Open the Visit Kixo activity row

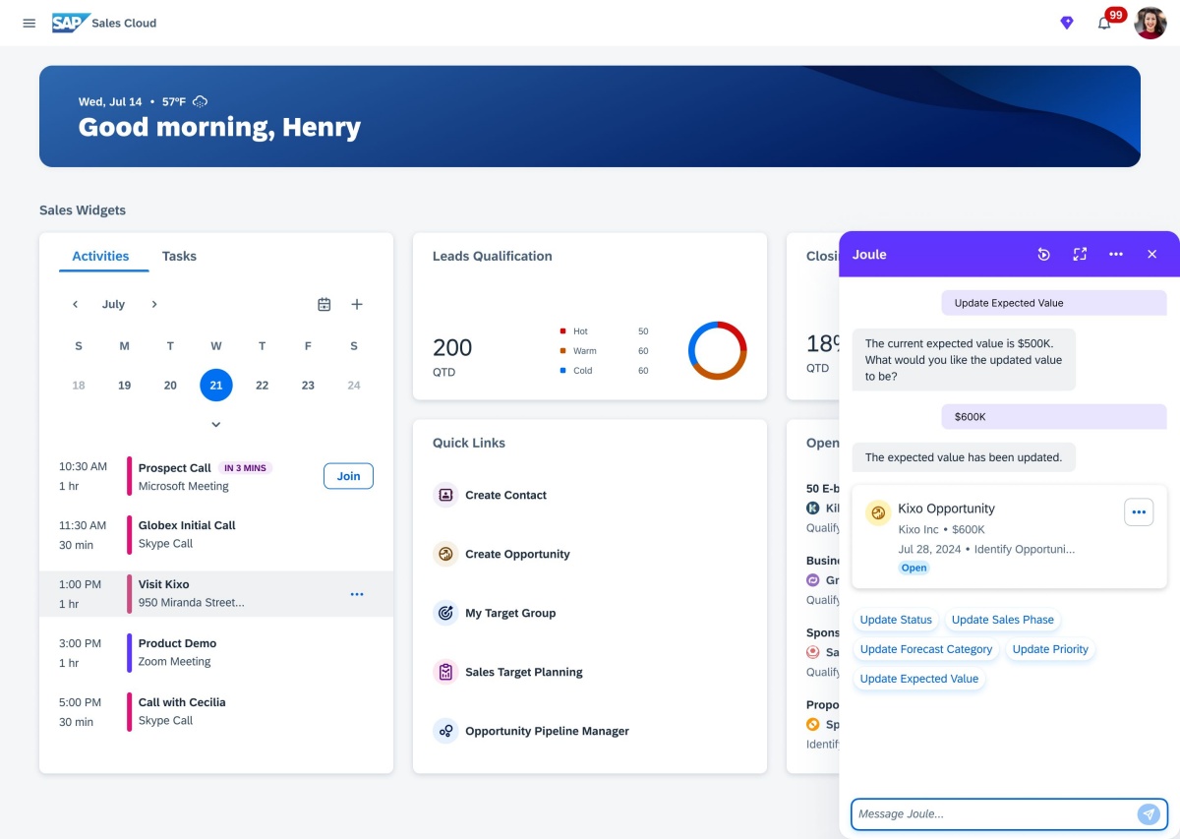tap(216, 594)
